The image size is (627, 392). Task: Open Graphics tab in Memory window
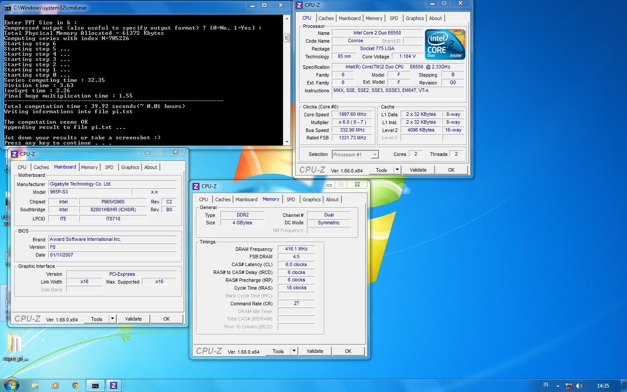click(311, 199)
